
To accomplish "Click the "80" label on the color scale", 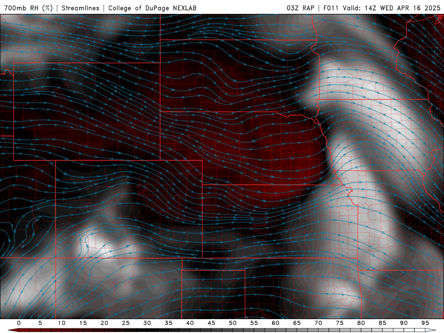I will click(x=361, y=323).
